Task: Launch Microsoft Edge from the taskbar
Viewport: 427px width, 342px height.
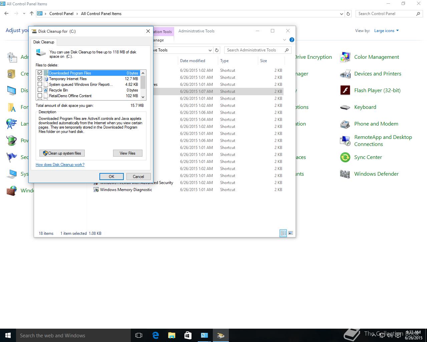Action: pyautogui.click(x=155, y=335)
